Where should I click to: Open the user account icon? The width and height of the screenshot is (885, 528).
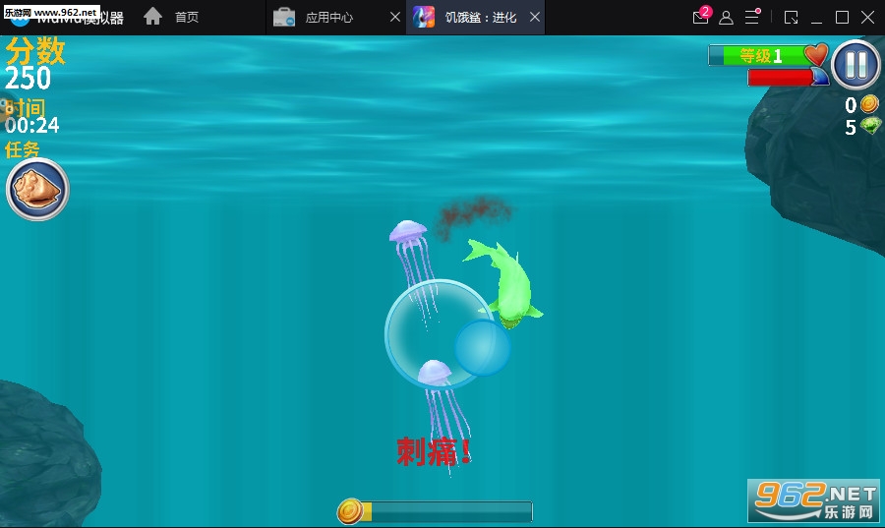pos(726,18)
